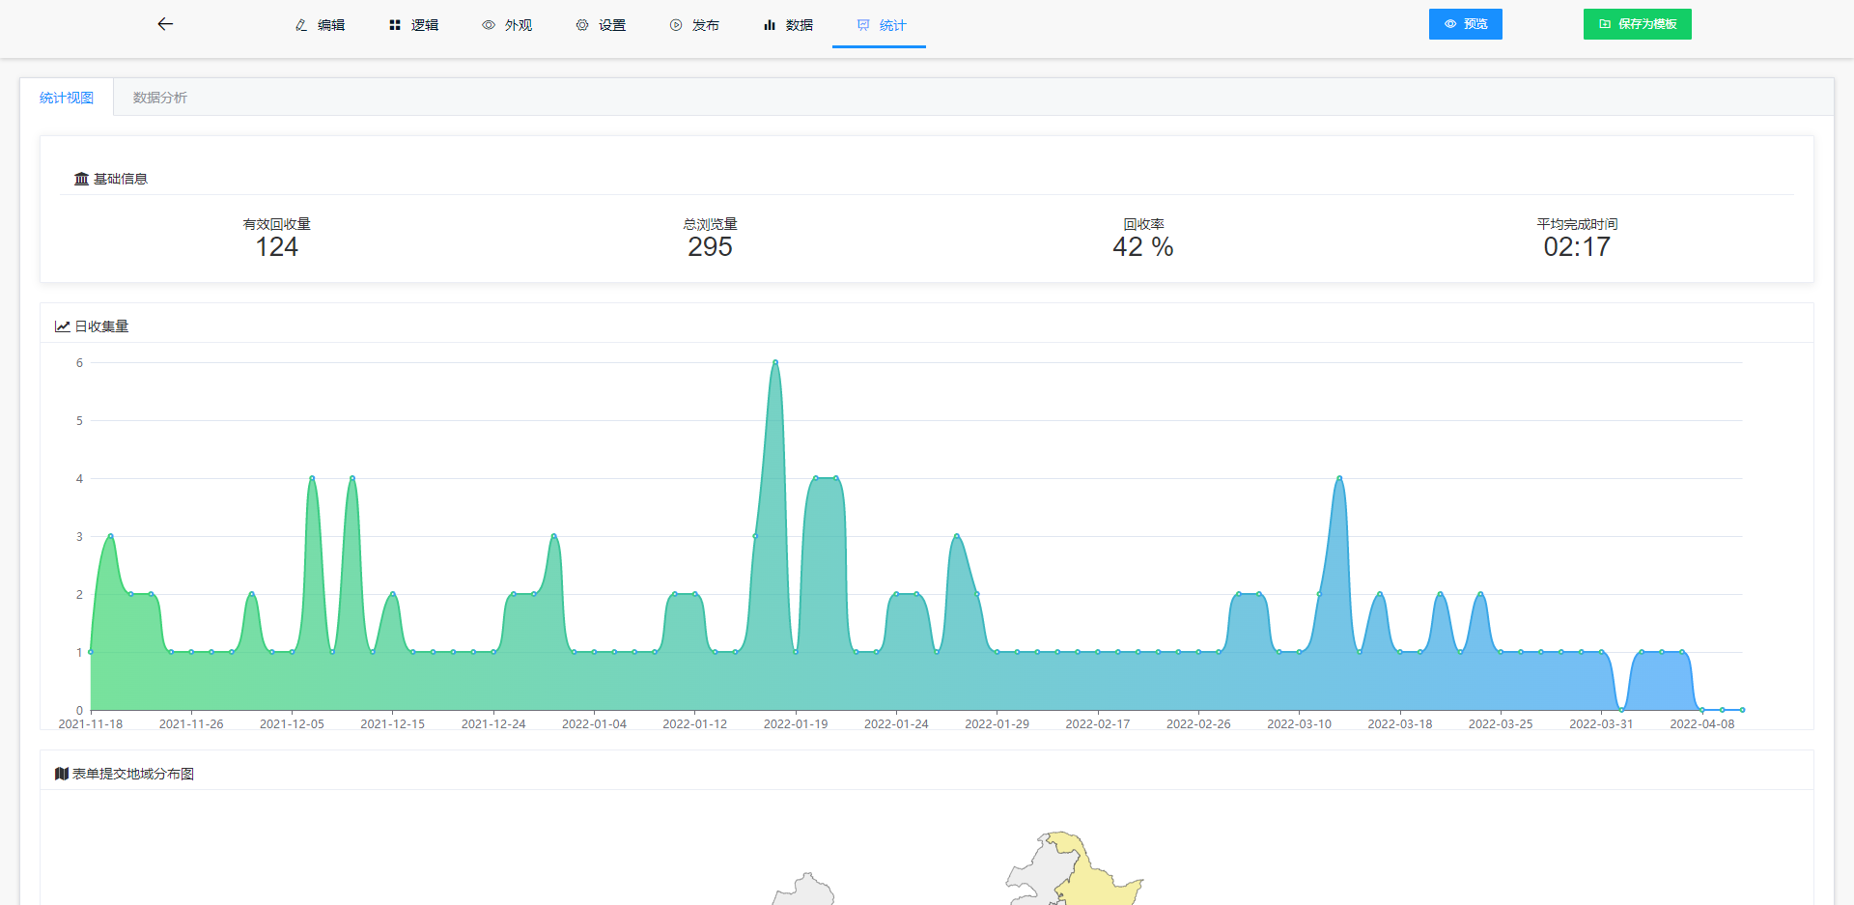Click the play icon of 发布 tab
This screenshot has width=1854, height=905.
point(676,25)
